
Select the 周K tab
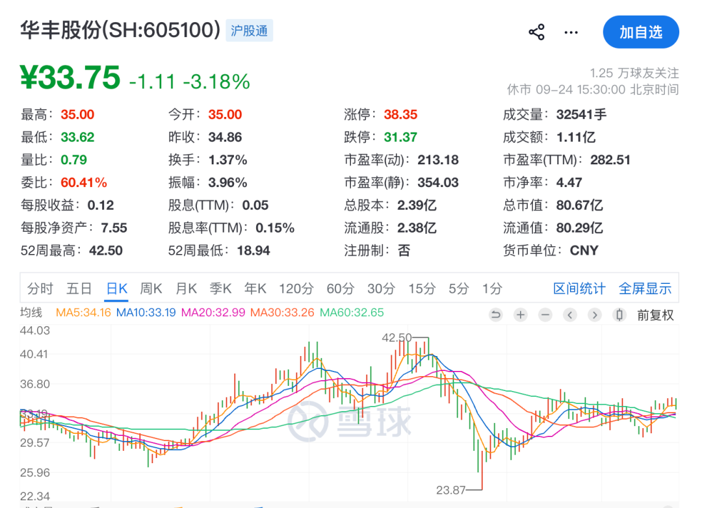[151, 288]
